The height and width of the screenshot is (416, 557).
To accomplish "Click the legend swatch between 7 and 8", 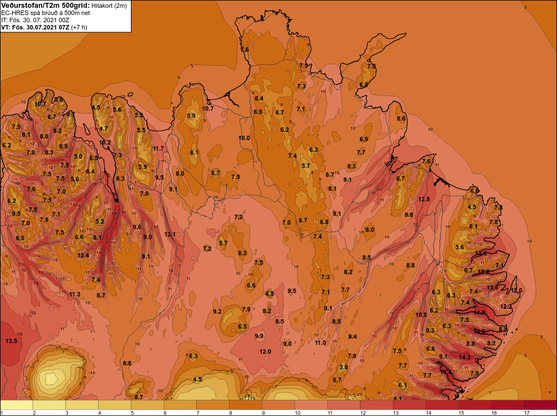I will [213, 405].
